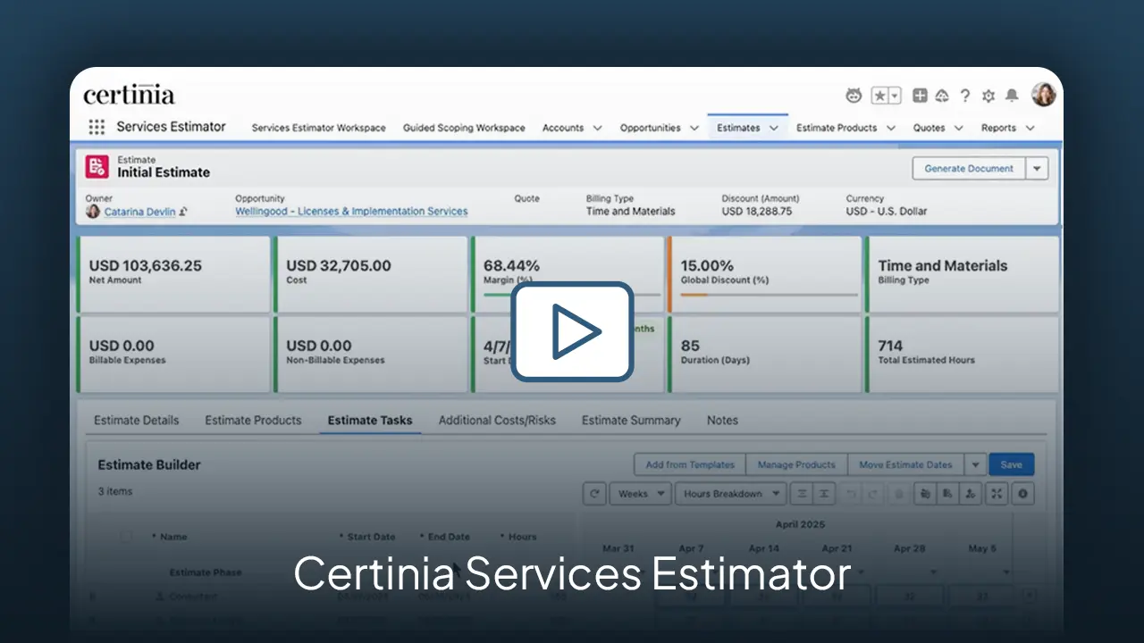Click the refresh icon in Estimate Builder toolbar
This screenshot has width=1144, height=643.
594,493
